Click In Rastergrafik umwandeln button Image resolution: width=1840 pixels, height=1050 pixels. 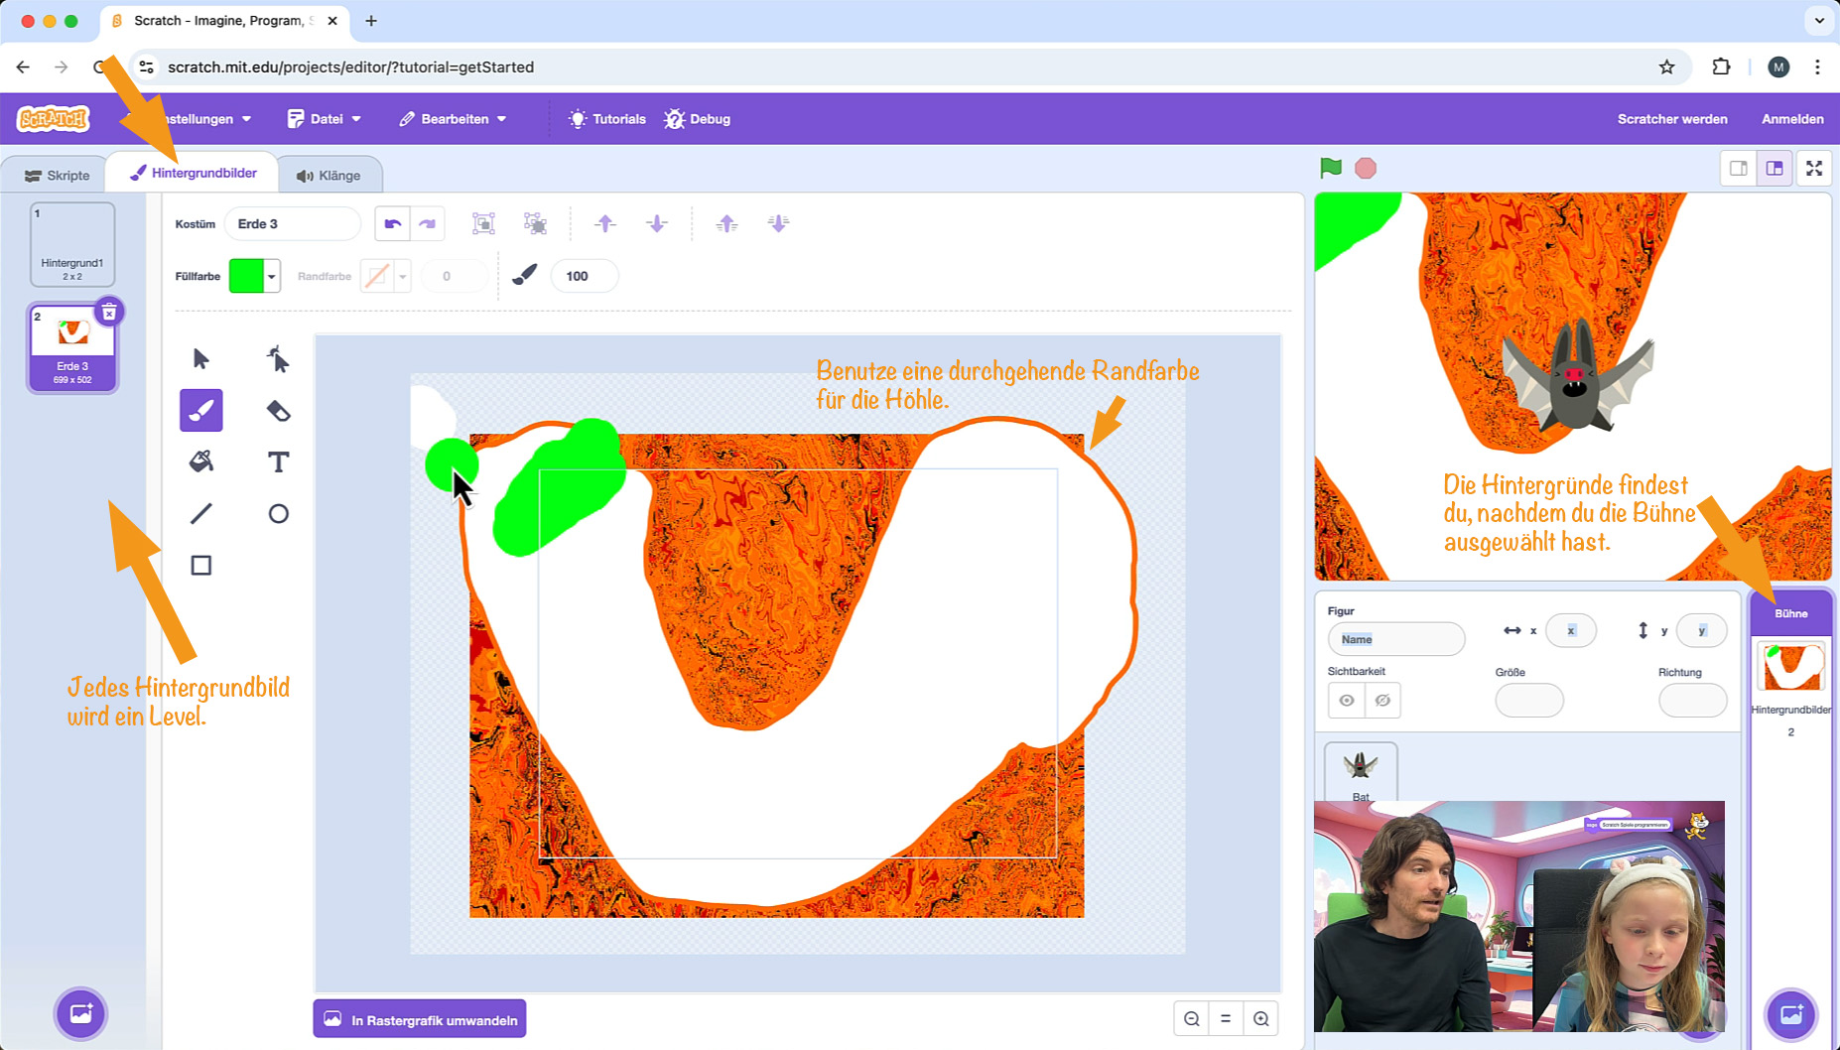[420, 1019]
